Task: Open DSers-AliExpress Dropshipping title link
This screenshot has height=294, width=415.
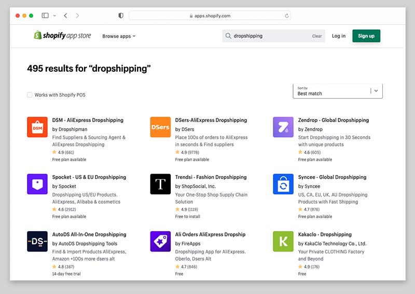Action: tap(211, 120)
